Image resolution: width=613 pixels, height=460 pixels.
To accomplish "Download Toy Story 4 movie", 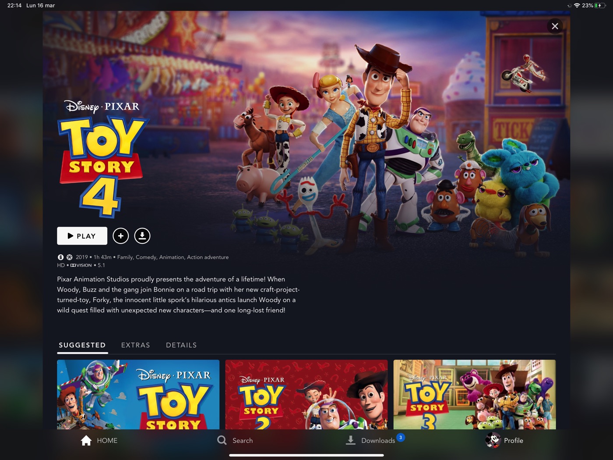I will click(142, 236).
